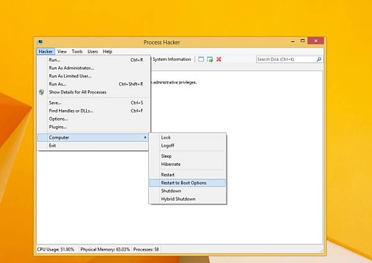Screen dimensions: 372x263
Task: Open the Tools menu
Action: [77, 51]
